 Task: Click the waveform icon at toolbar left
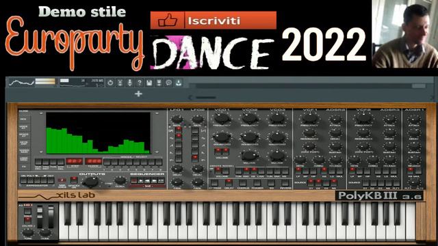22,83
